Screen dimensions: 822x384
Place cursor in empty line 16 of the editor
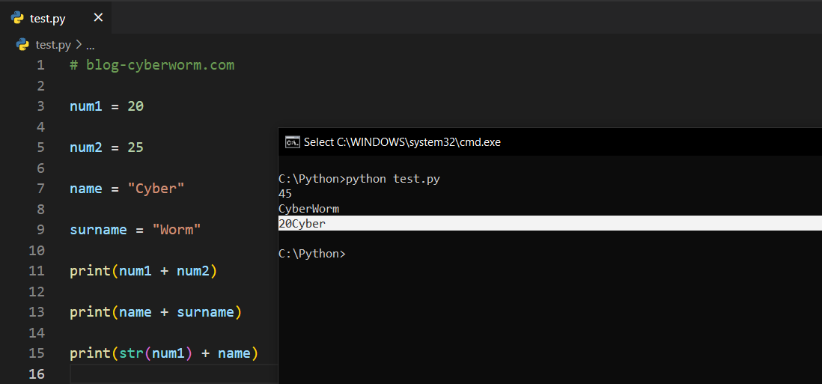(172, 374)
